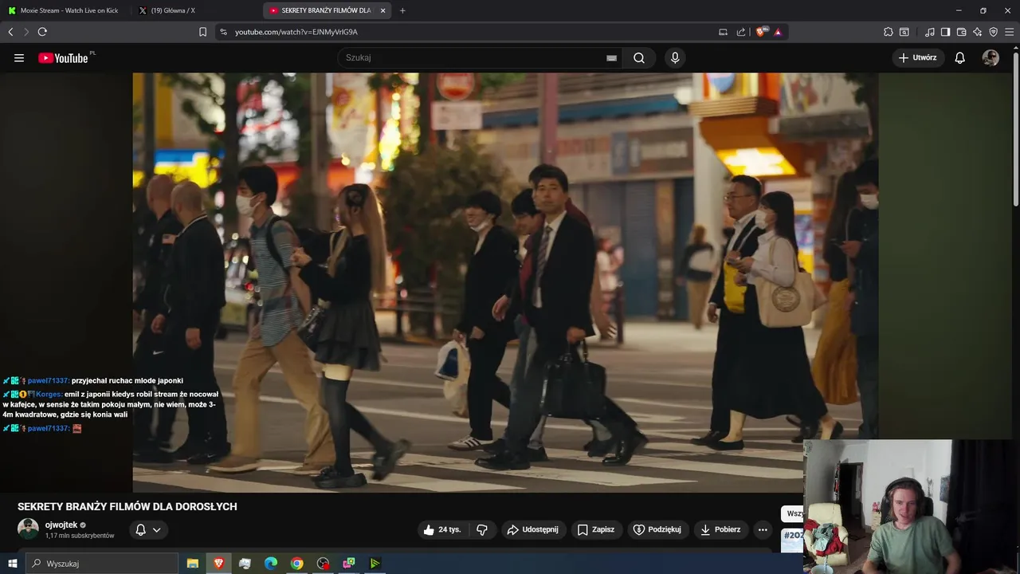1020x574 pixels.
Task: Toggle the browser sidebar panel
Action: coord(945,32)
